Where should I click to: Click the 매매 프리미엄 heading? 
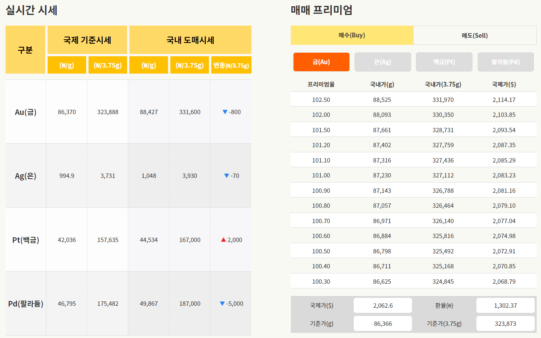[321, 10]
